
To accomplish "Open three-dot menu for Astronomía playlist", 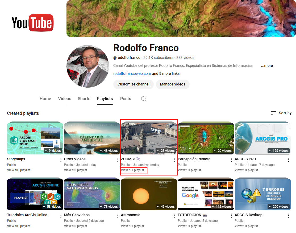I will 175,216.
